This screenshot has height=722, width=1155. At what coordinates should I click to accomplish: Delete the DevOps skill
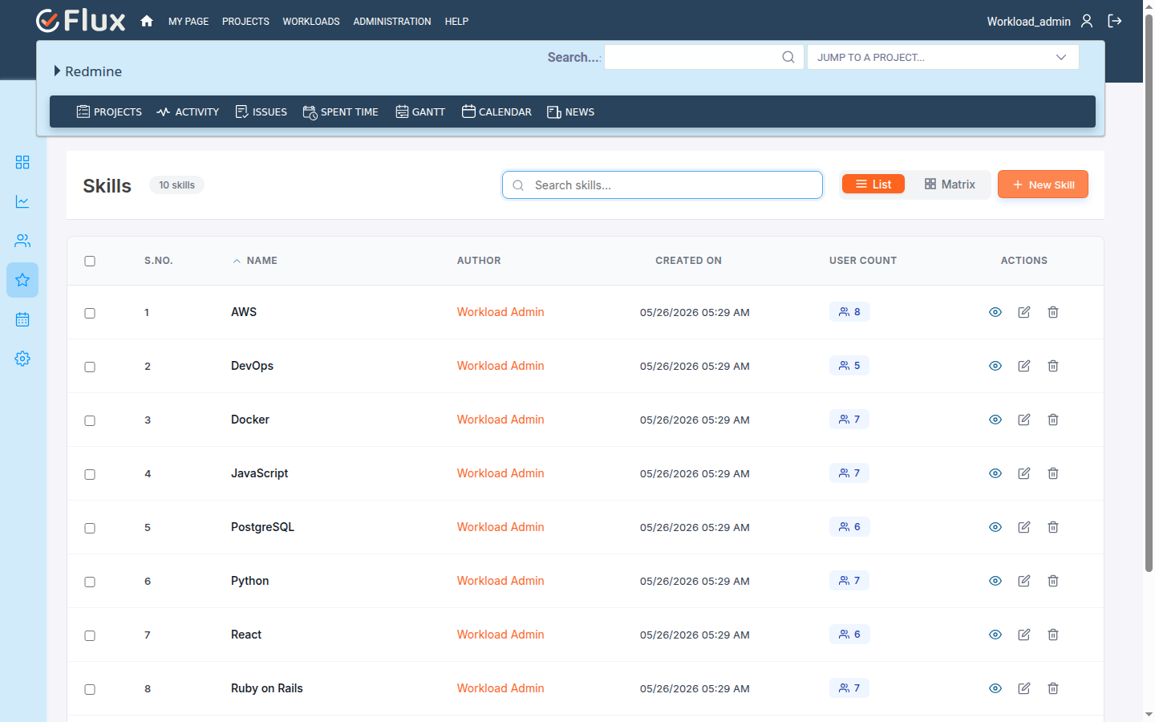(x=1053, y=366)
